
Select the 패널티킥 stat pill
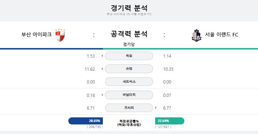129,95
